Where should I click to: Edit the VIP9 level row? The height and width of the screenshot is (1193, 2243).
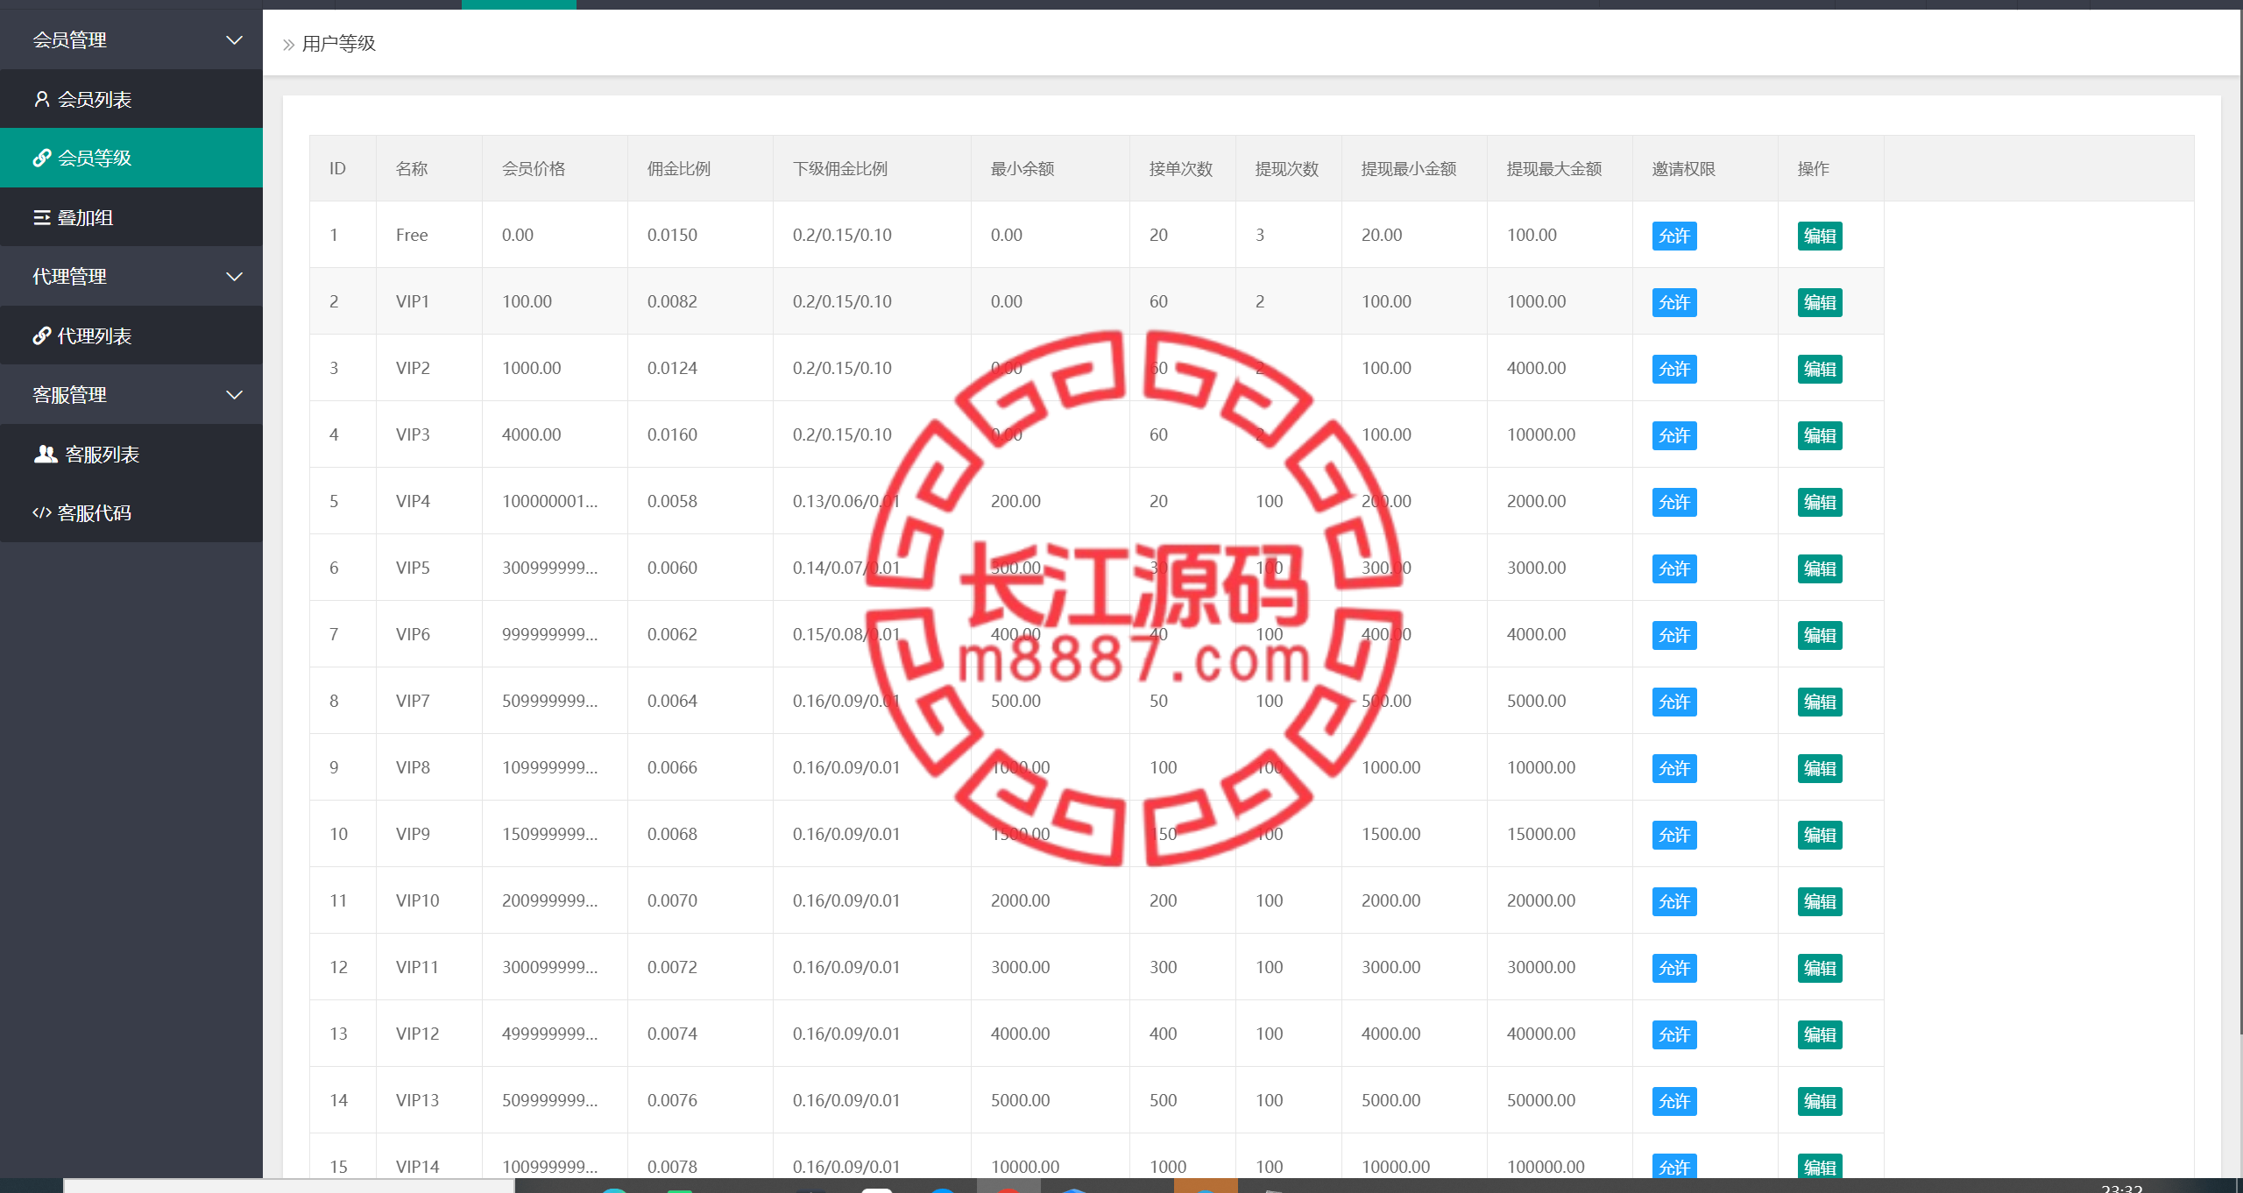(1820, 835)
